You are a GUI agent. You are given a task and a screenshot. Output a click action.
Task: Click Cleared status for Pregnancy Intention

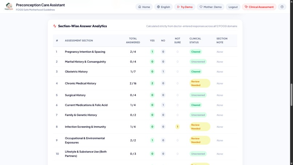point(196,52)
